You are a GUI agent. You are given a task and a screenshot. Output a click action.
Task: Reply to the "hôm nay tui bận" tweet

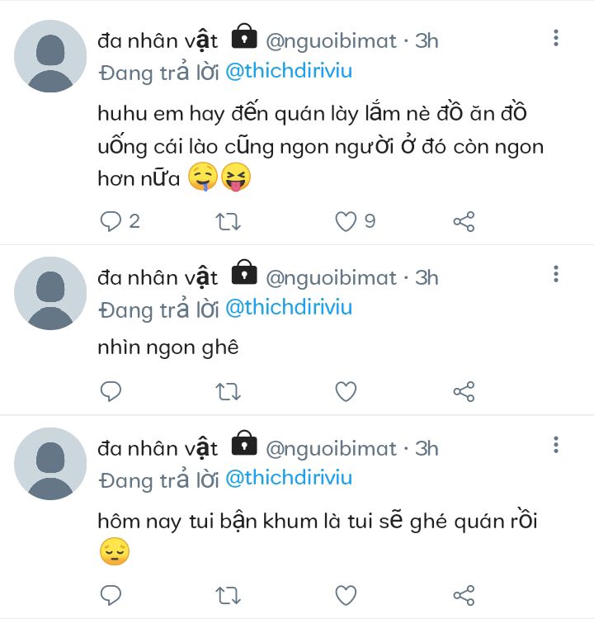[111, 594]
